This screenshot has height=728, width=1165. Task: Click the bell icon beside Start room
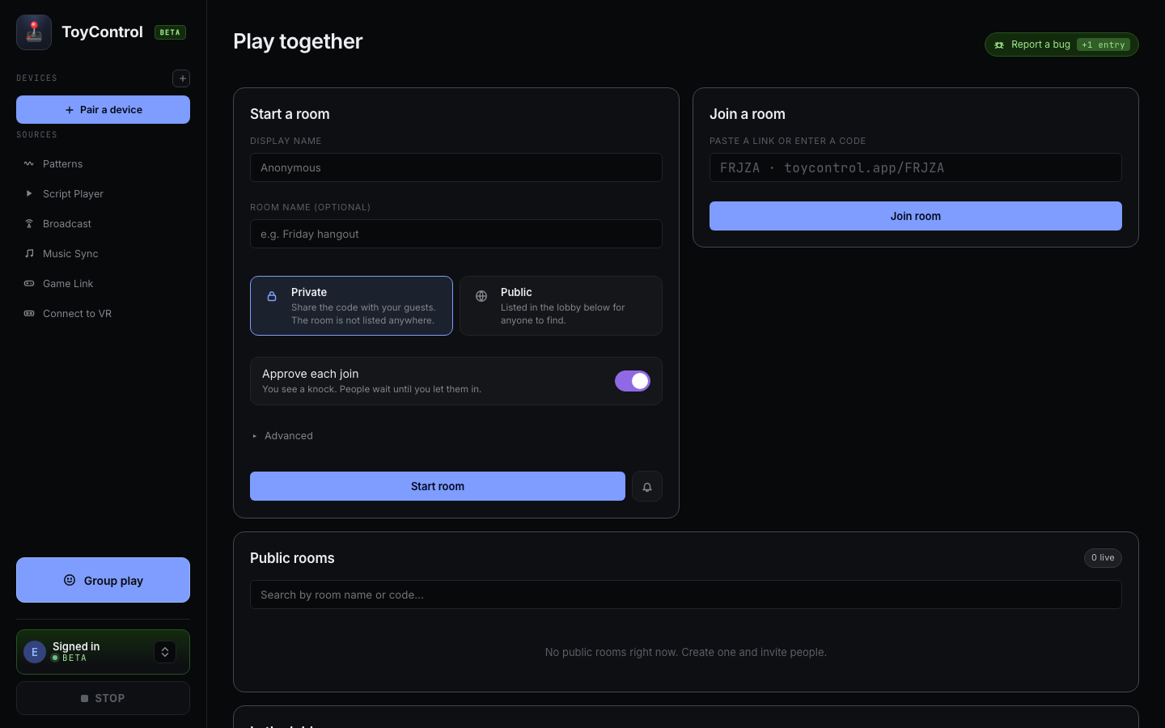pos(647,486)
